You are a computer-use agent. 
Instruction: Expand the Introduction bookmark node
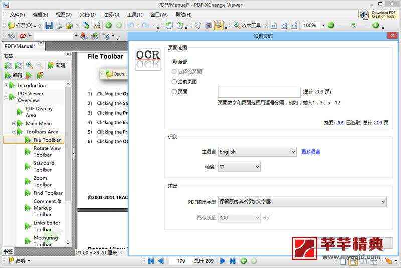pyautogui.click(x=6, y=85)
